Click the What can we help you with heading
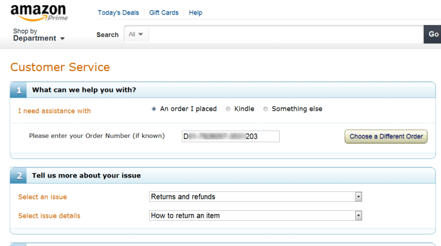 (x=84, y=90)
